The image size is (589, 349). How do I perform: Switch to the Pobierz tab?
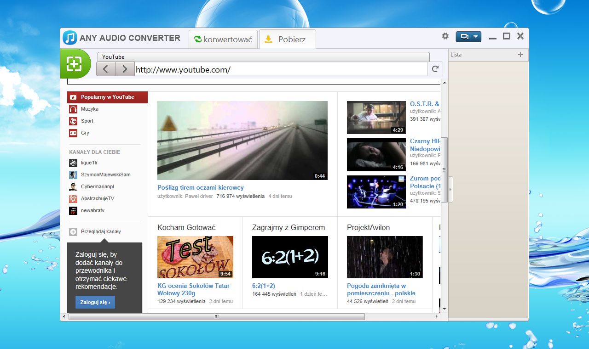click(287, 39)
